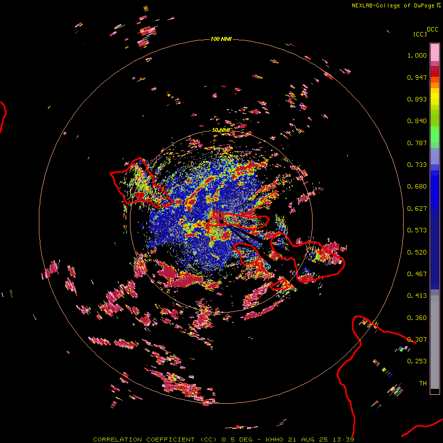This screenshot has width=443, height=443.
Task: Click the 0.840 scale value
Action: click(417, 121)
